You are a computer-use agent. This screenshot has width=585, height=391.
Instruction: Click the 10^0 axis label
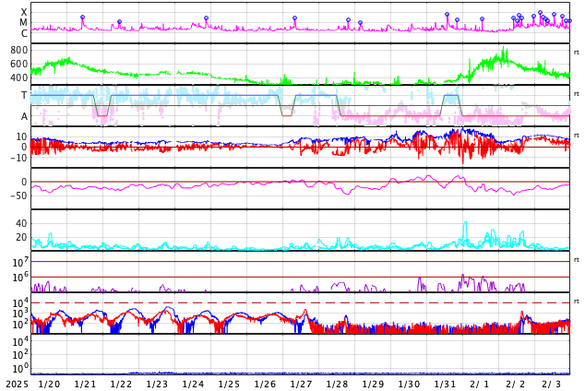19,369
